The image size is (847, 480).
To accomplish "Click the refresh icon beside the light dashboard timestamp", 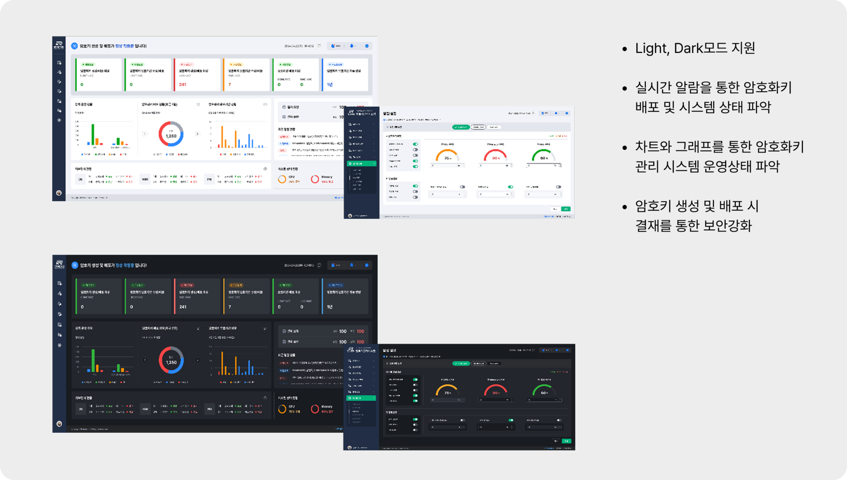I will (319, 46).
